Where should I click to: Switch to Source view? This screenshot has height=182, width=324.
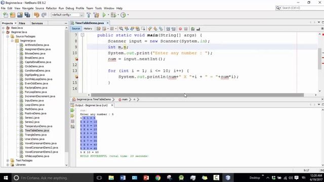point(76,29)
